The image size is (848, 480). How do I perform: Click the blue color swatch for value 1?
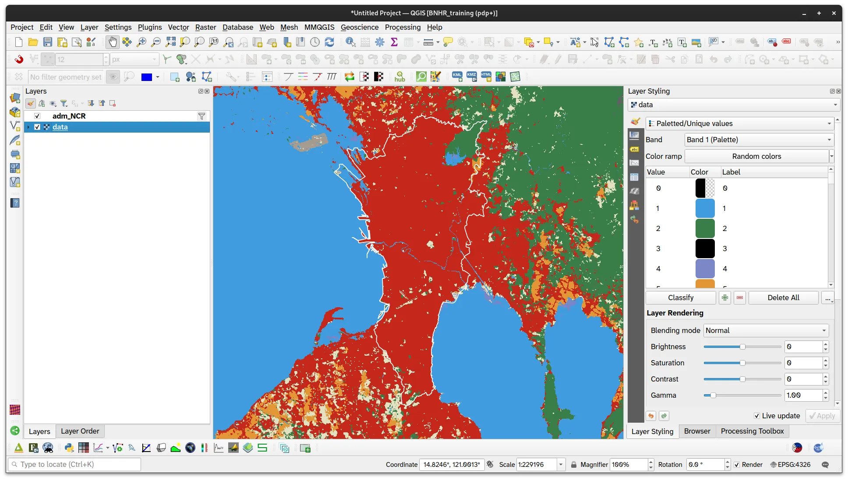pyautogui.click(x=705, y=208)
